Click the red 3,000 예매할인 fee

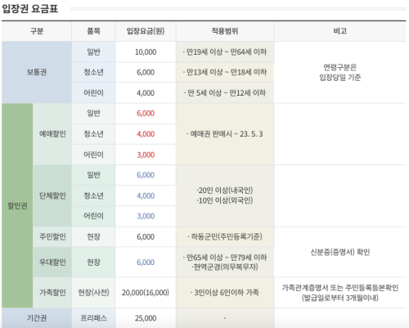(146, 155)
